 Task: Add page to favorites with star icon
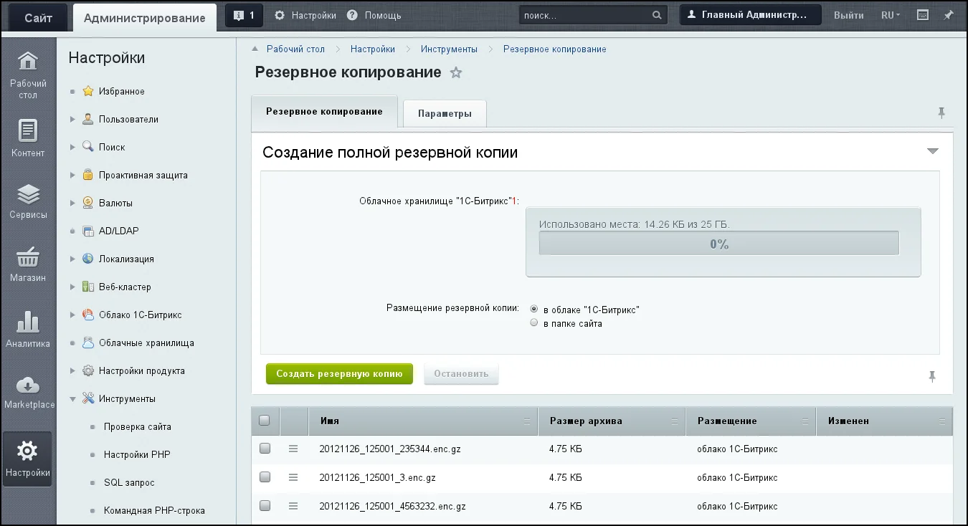pyautogui.click(x=456, y=73)
